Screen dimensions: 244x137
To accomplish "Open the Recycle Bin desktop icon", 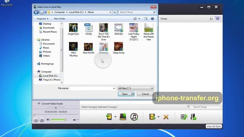I will pyautogui.click(x=7, y=3).
